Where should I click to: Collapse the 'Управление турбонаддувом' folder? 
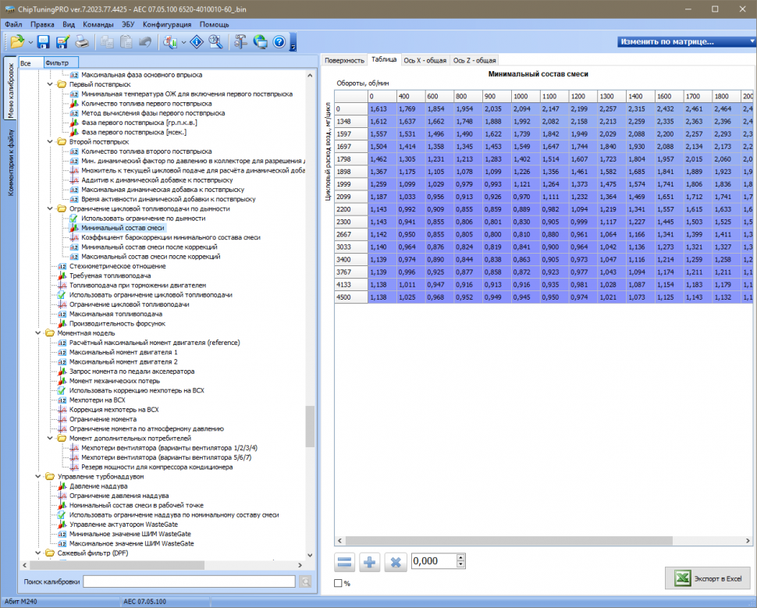tap(39, 476)
